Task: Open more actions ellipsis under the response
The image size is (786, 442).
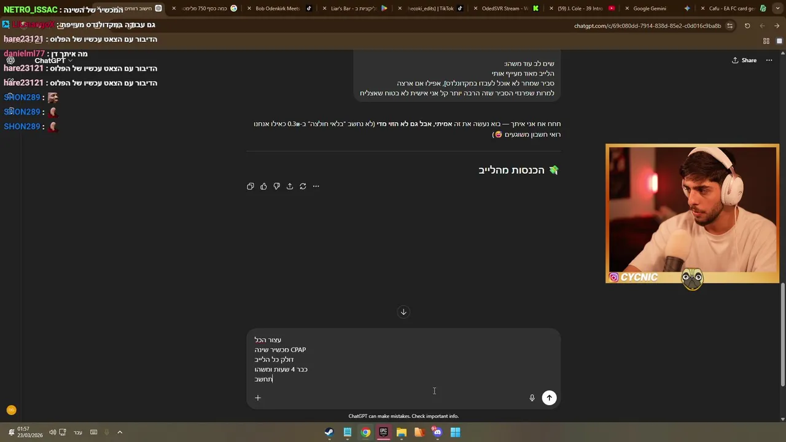Action: [316, 186]
